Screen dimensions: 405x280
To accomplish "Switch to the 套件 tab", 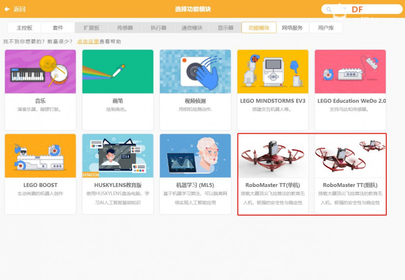I will (58, 28).
